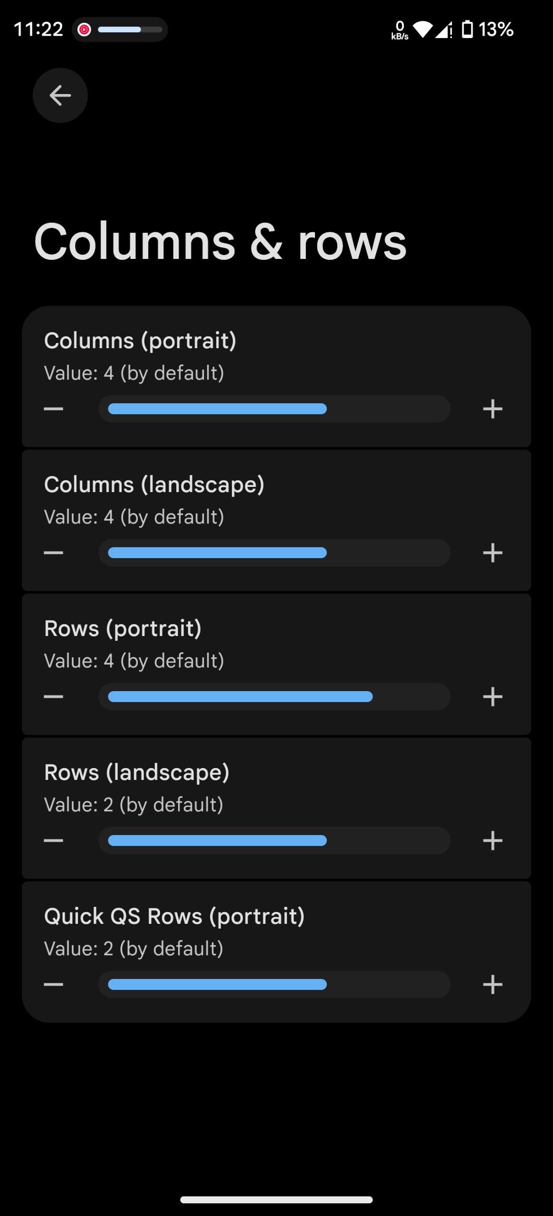Adjust the Rows (landscape) slider
This screenshot has width=553, height=1216.
tap(274, 841)
